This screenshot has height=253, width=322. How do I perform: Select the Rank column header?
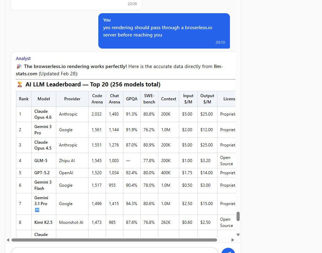click(24, 99)
